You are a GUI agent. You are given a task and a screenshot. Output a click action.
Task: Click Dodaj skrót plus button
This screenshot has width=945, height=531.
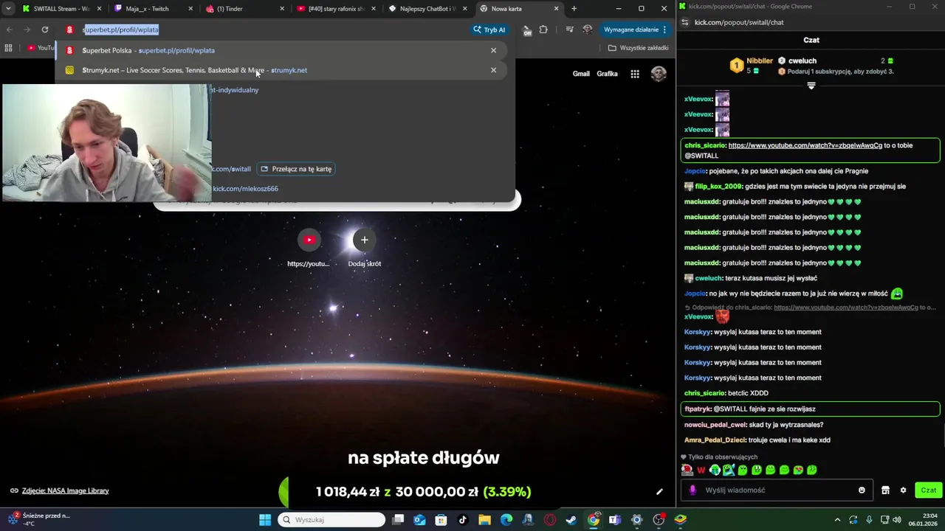point(364,240)
